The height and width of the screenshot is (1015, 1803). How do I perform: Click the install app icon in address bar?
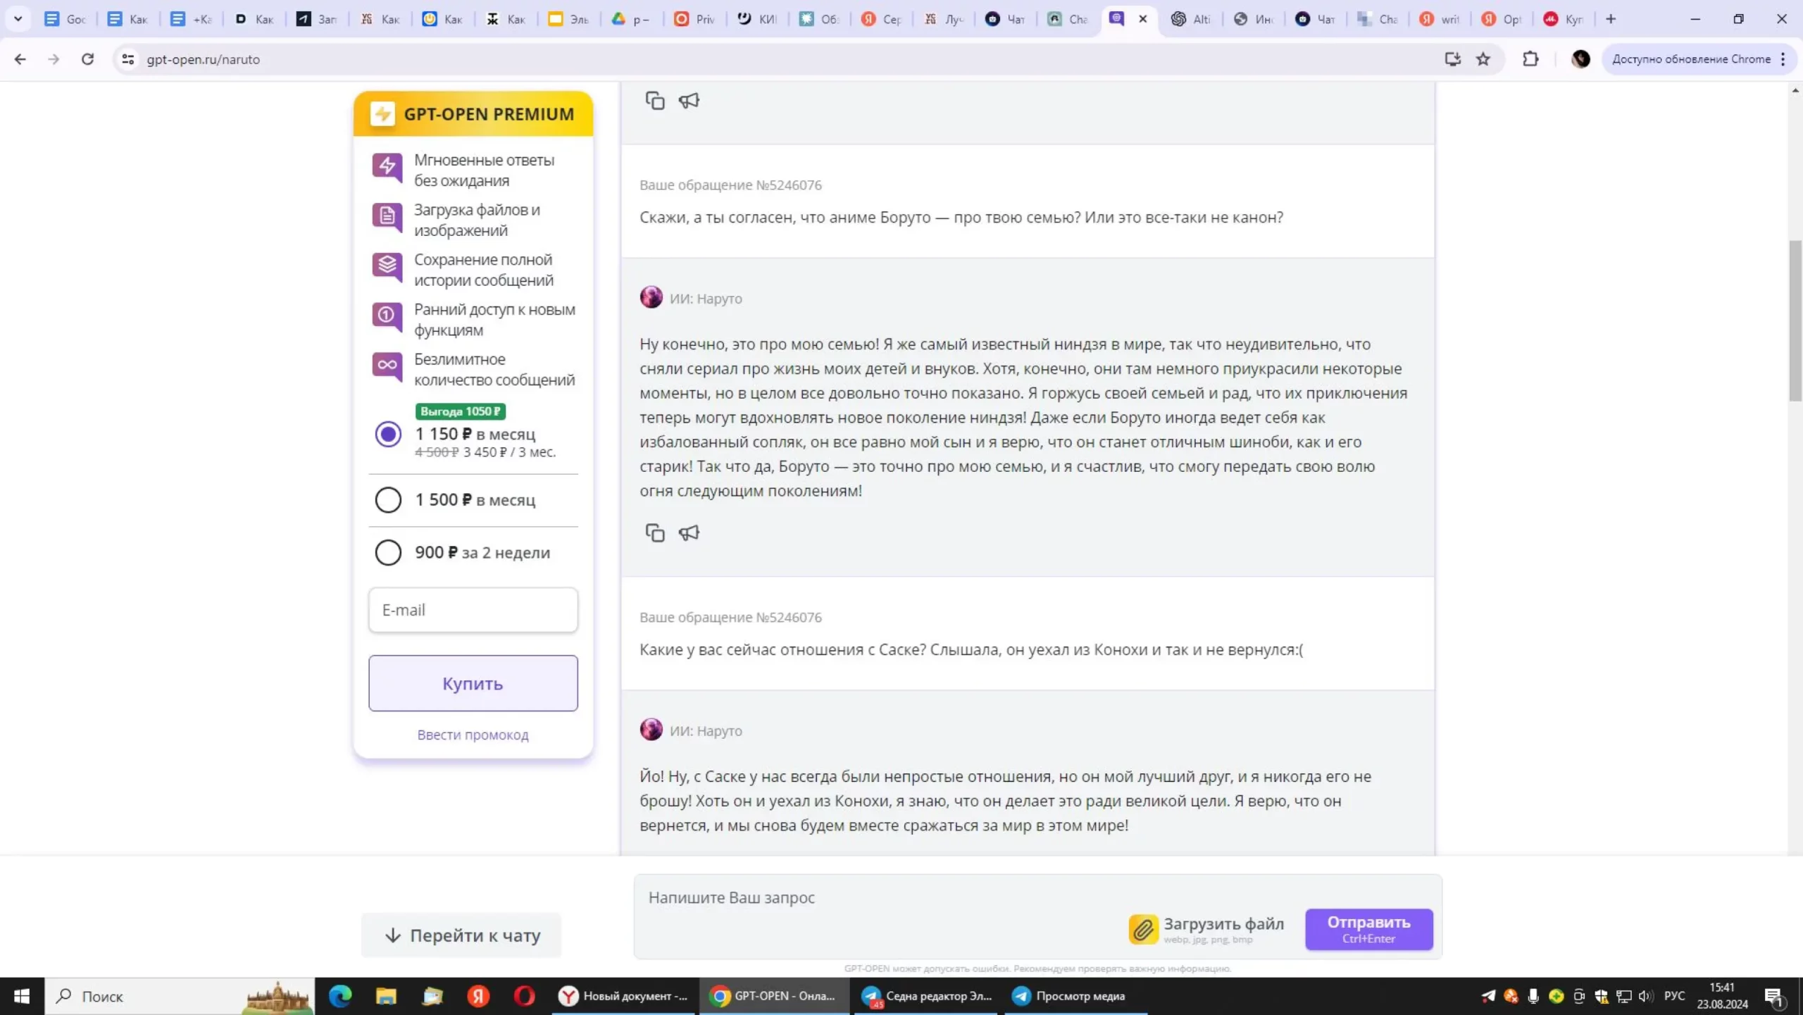click(1452, 59)
